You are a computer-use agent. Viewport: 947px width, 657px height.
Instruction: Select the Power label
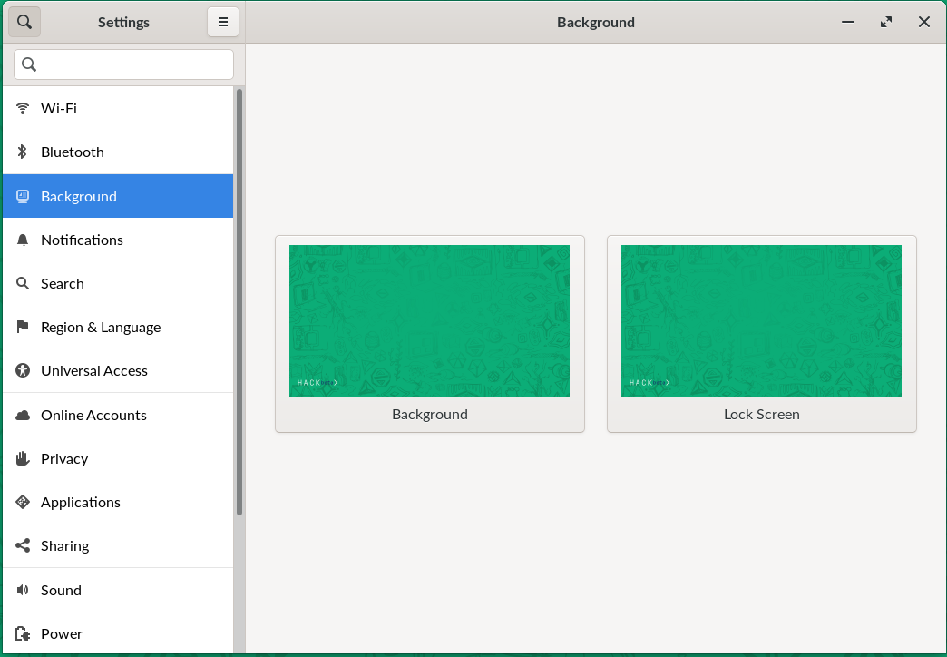[x=62, y=633]
